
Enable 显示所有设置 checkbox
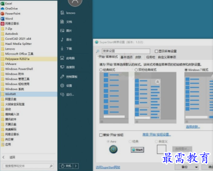pos(157,51)
